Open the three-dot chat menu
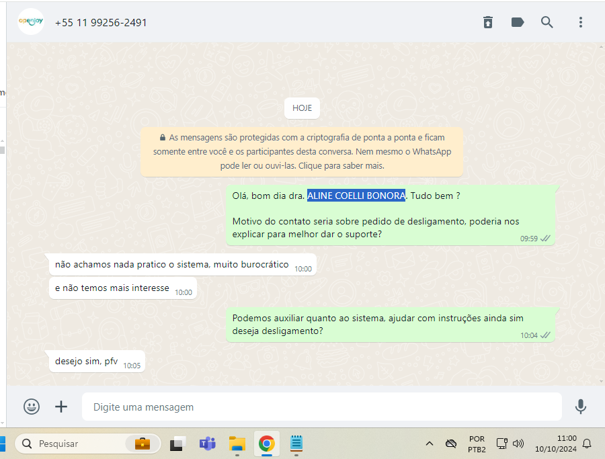This screenshot has height=459, width=605. point(580,22)
